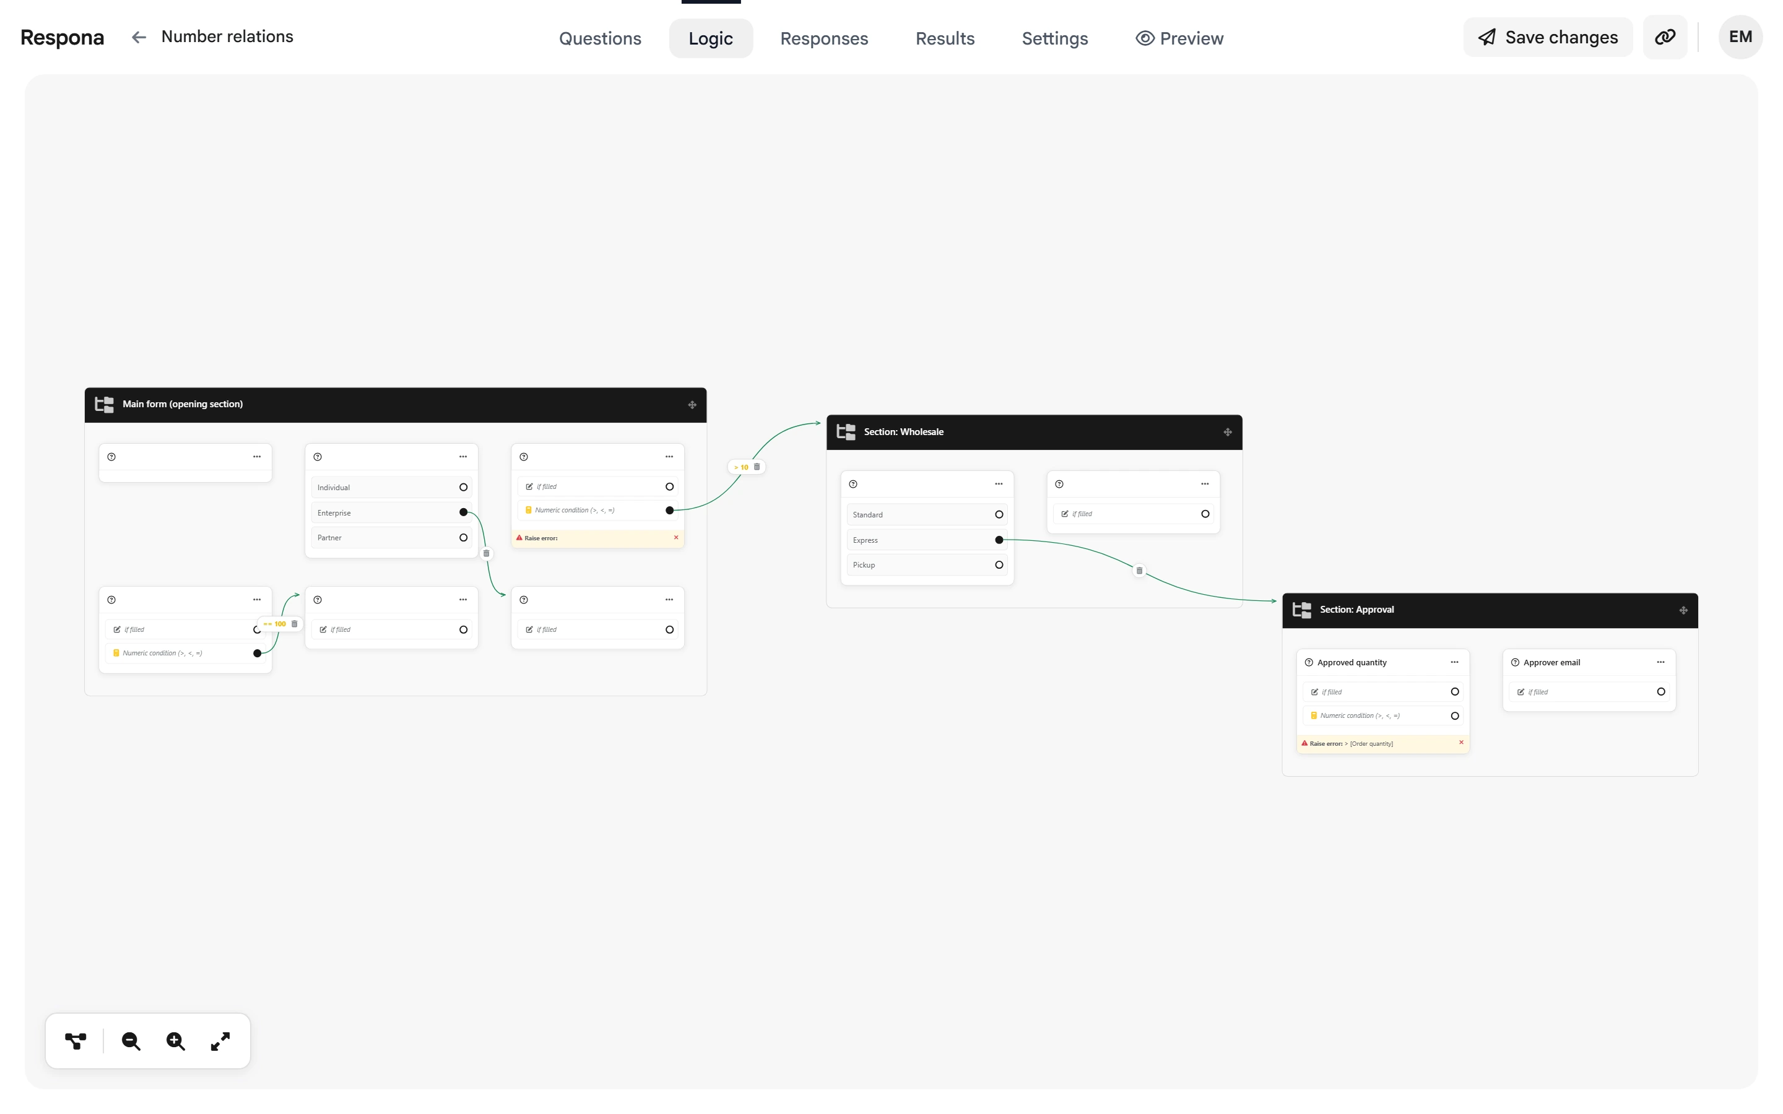The height and width of the screenshot is (1114, 1783).
Task: Open the Approved quantity options menu
Action: point(1454,662)
